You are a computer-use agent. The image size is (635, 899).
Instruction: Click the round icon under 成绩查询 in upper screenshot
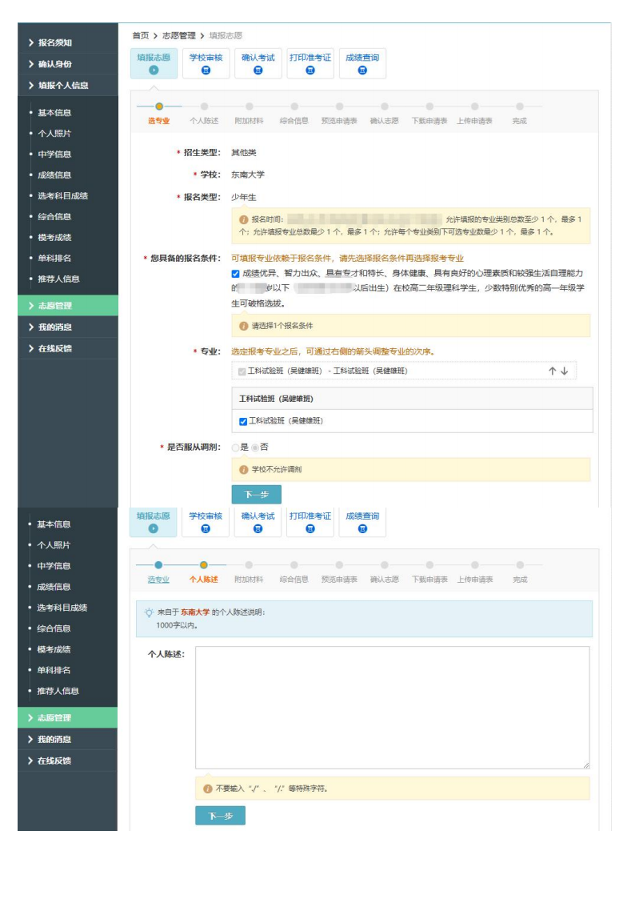tap(361, 70)
